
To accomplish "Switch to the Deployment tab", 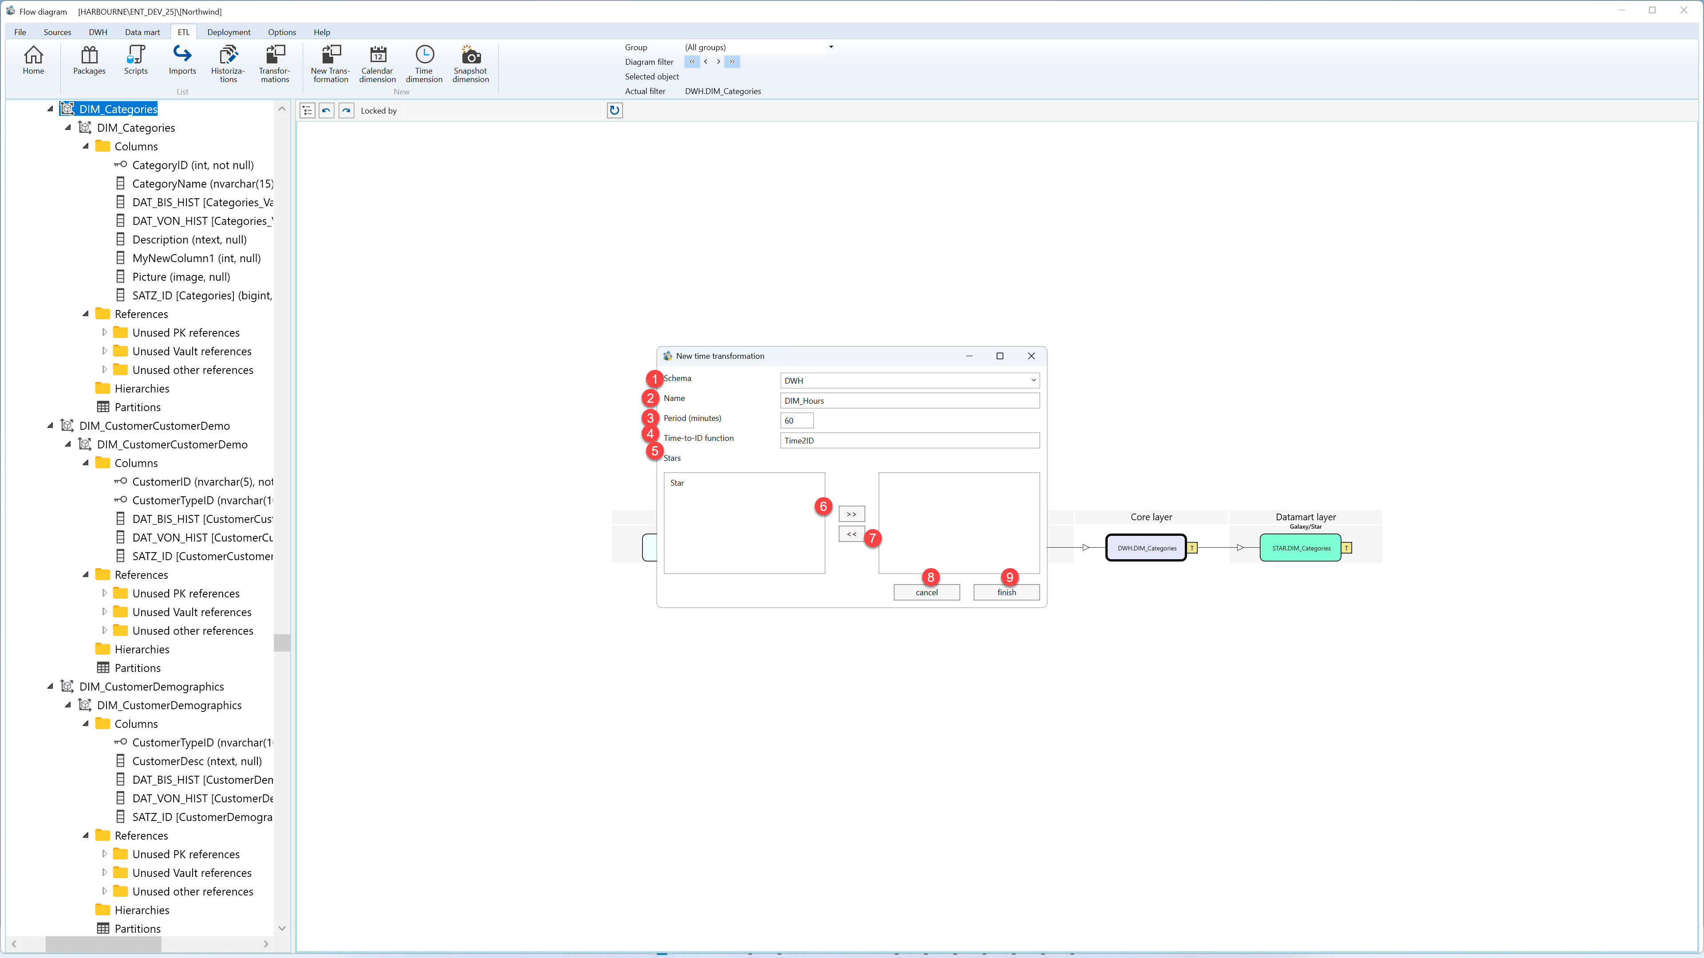I will point(229,32).
